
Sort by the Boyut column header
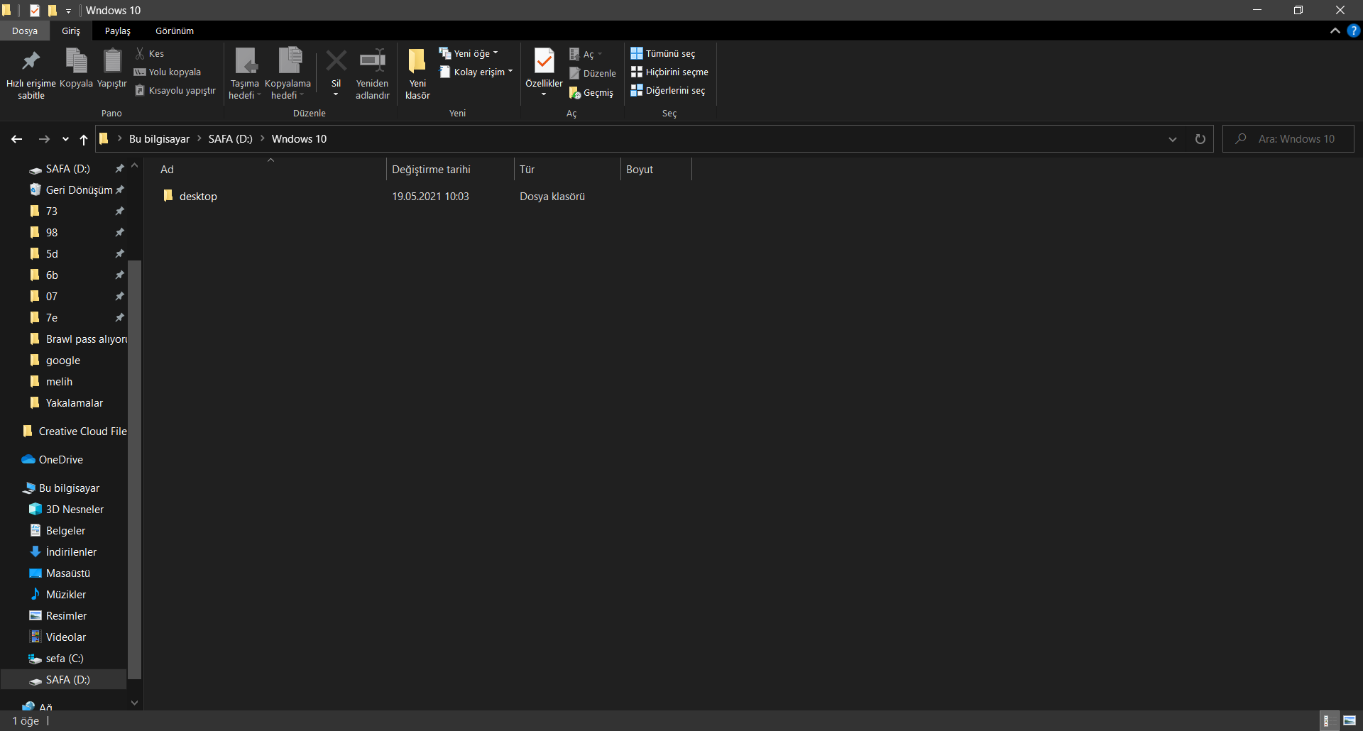point(656,170)
